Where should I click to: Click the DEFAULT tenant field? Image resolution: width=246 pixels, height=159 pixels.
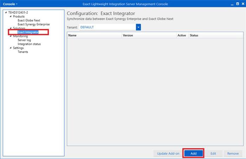[x=108, y=27]
